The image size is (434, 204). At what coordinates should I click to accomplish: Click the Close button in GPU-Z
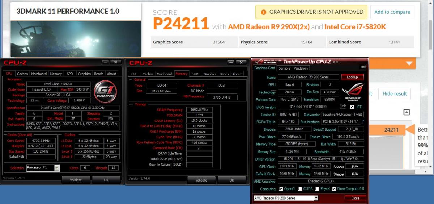click(x=355, y=198)
